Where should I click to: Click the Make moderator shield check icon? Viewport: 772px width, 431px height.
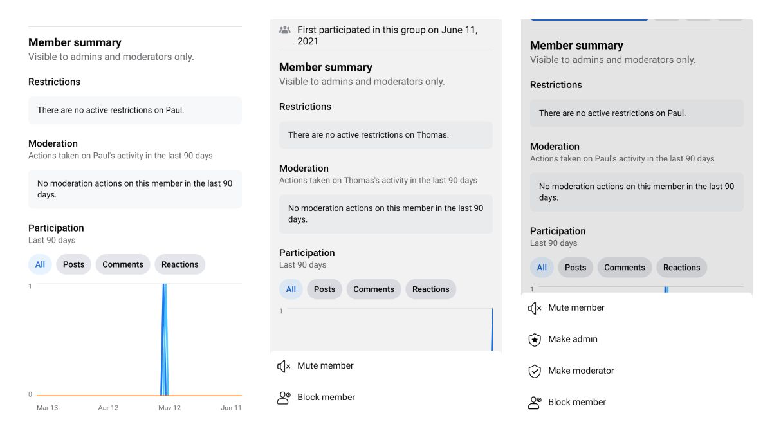[534, 371]
